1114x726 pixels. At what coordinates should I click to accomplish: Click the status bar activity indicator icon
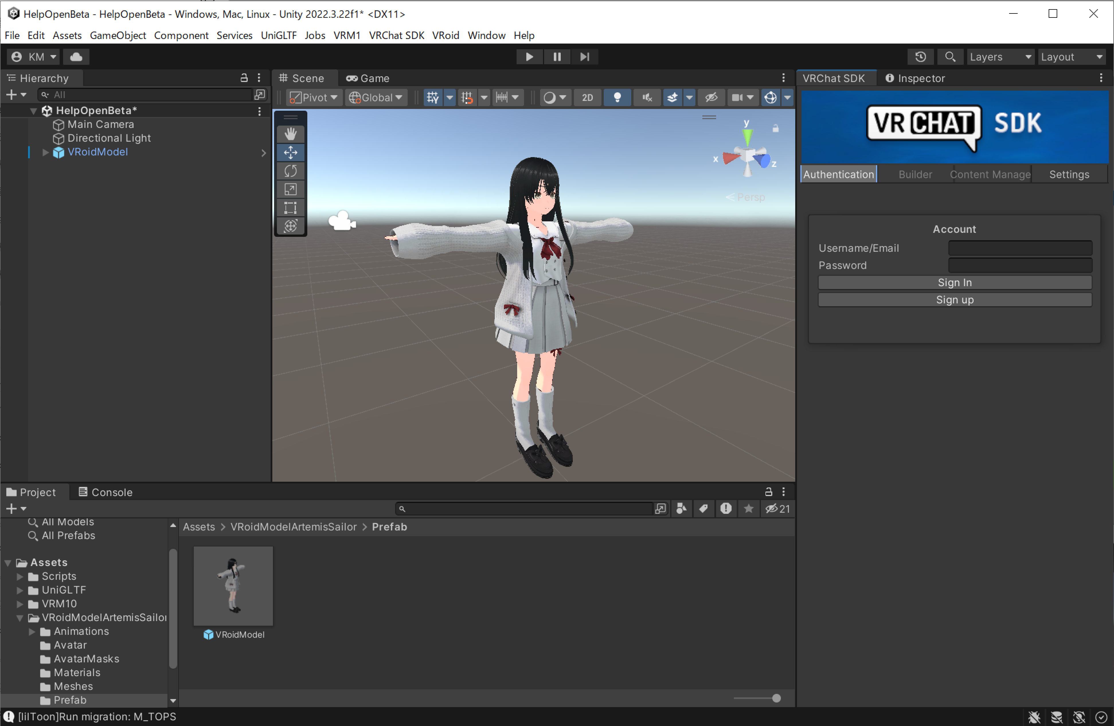pyautogui.click(x=1101, y=717)
